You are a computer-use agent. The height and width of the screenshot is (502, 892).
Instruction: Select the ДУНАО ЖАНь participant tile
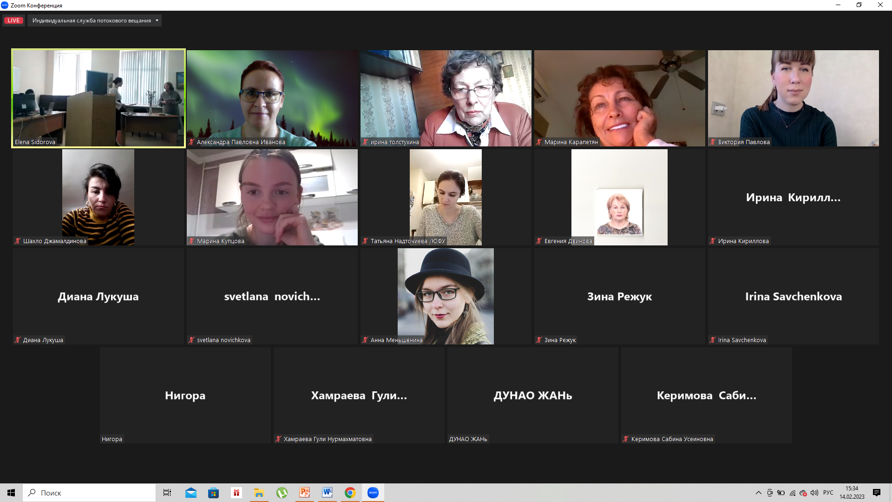[532, 395]
